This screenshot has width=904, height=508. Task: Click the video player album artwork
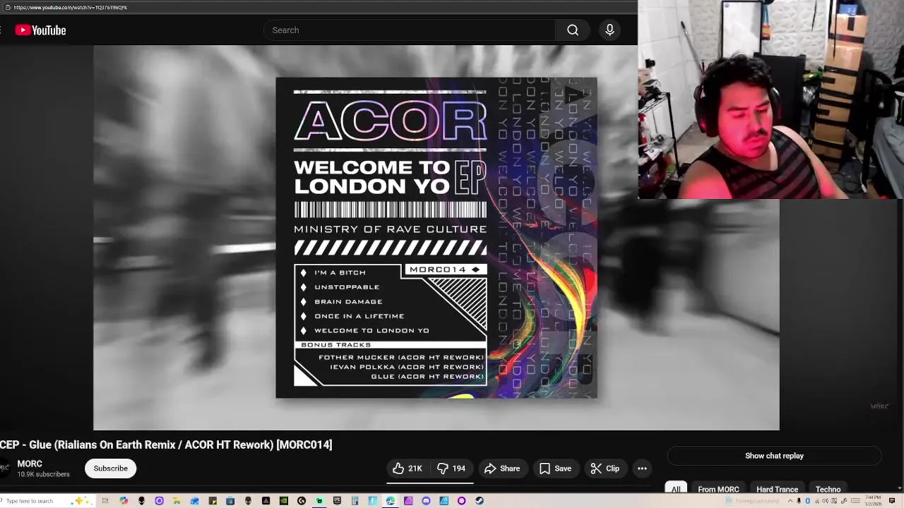[436, 238]
